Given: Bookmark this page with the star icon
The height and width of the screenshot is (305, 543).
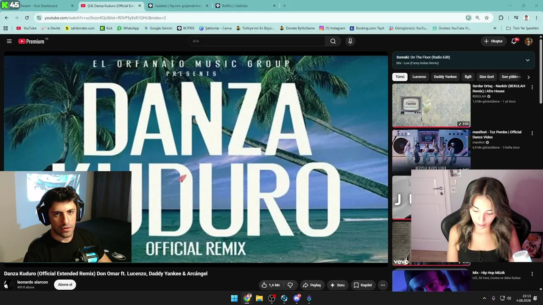Looking at the screenshot, I should click(487, 18).
